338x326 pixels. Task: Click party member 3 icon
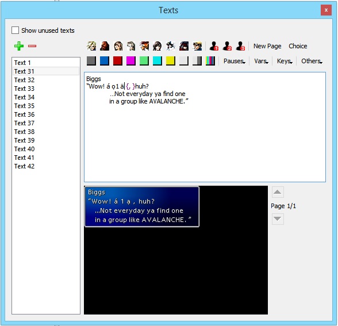[240, 46]
